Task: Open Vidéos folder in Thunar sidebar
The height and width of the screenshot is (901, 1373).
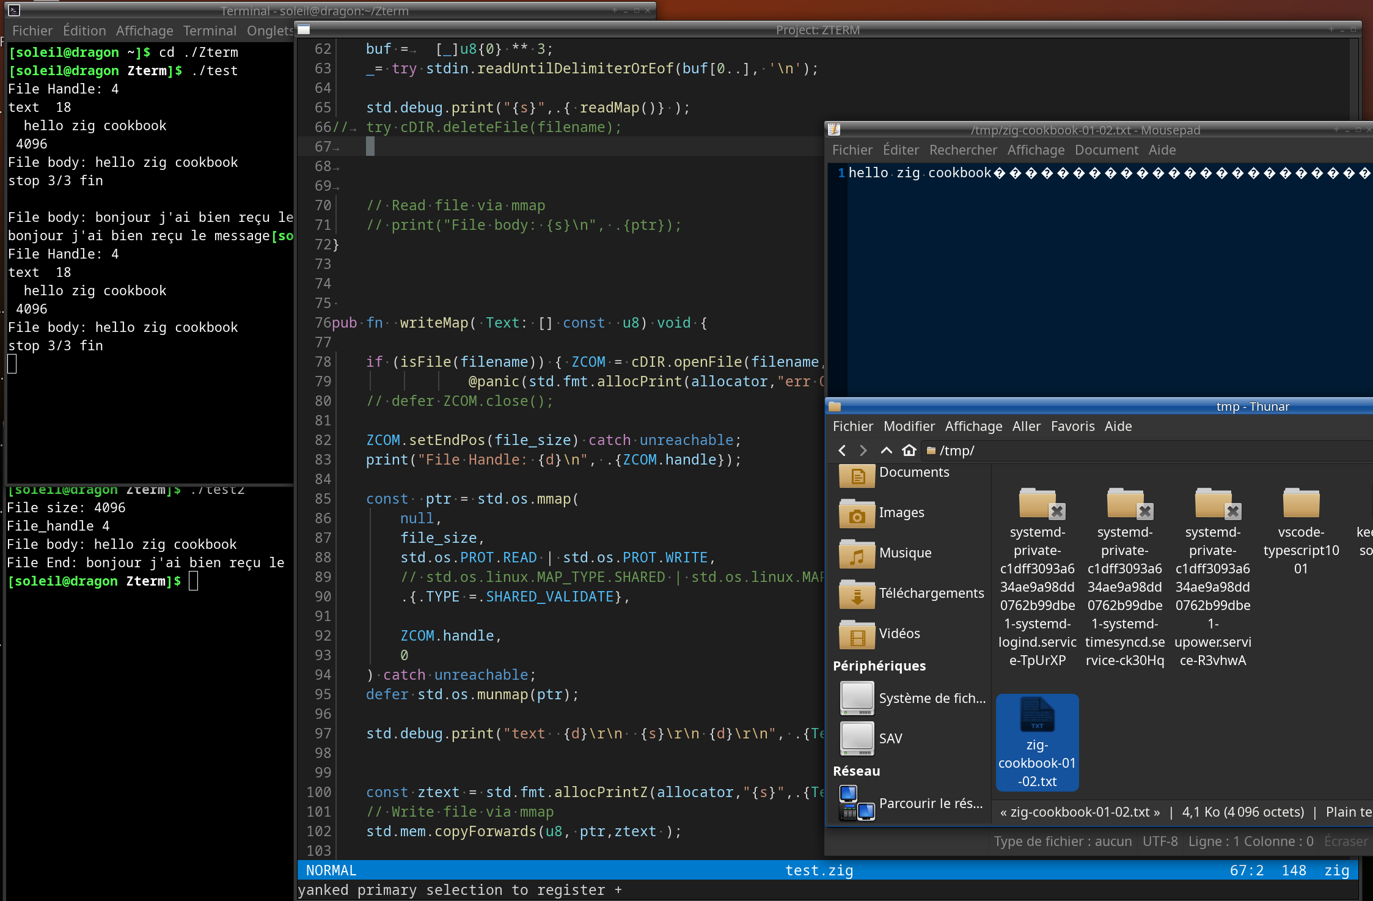Action: tap(880, 634)
